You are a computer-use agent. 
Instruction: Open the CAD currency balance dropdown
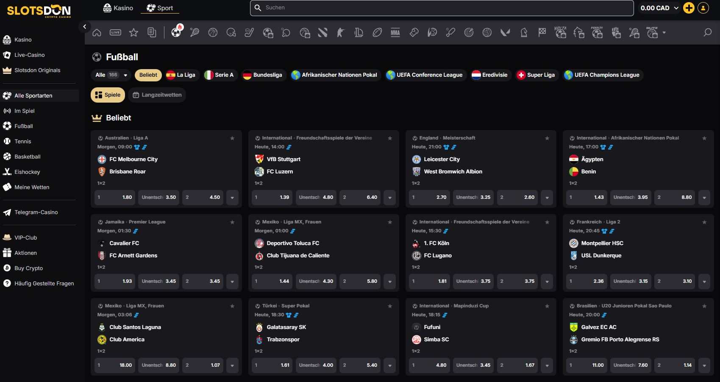pos(659,8)
